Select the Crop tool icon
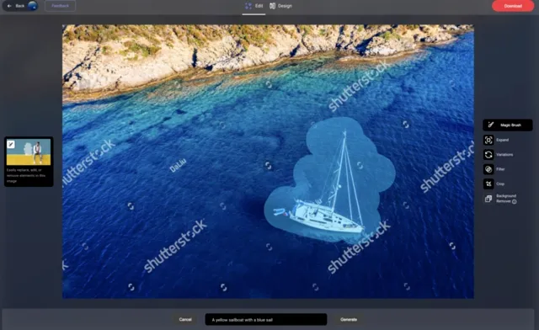The image size is (539, 330). (x=488, y=184)
